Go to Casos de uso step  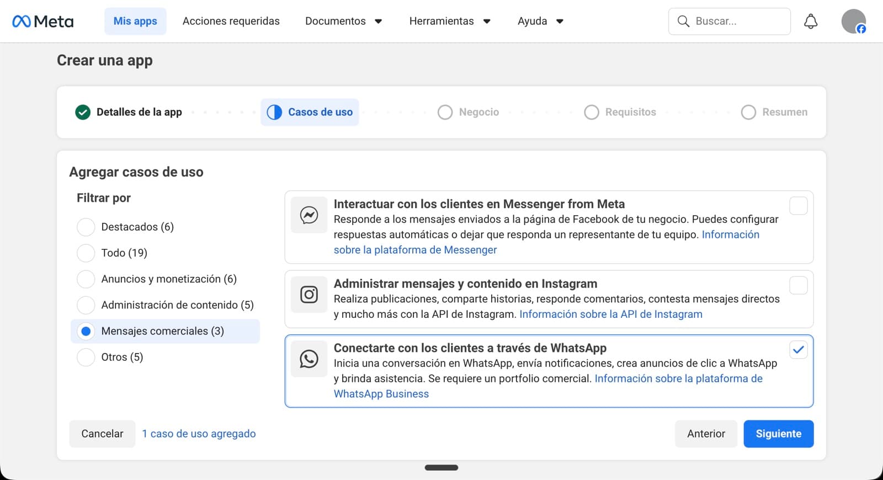tap(310, 112)
